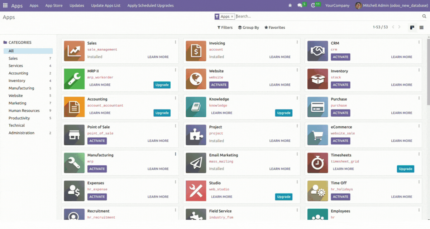Select Update Apps List menu item
Screen dimensions: 430x229
(x=106, y=6)
